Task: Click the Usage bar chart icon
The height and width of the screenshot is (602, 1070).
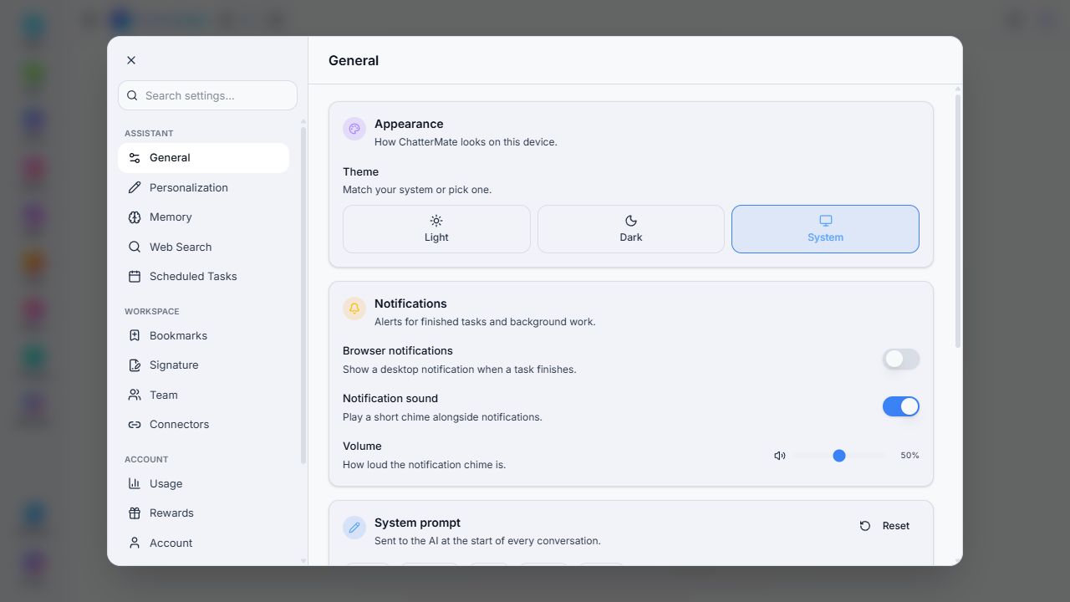Action: (135, 483)
